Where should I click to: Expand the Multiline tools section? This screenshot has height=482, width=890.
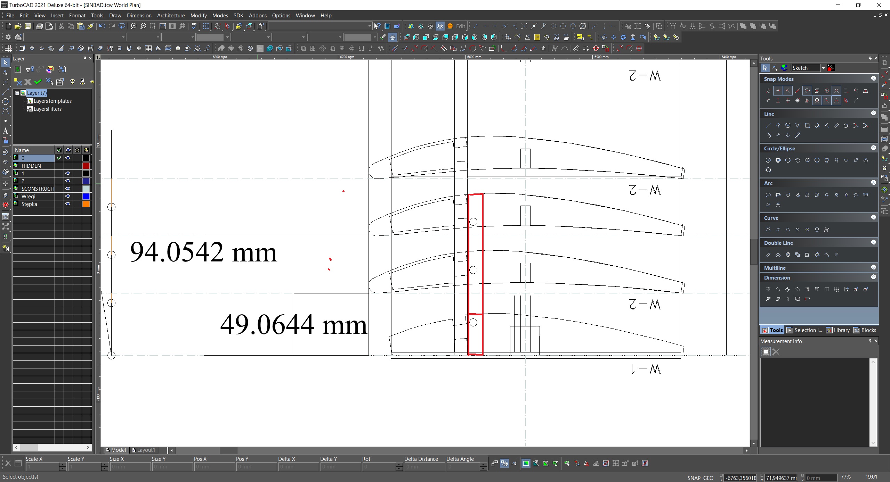[x=873, y=267]
